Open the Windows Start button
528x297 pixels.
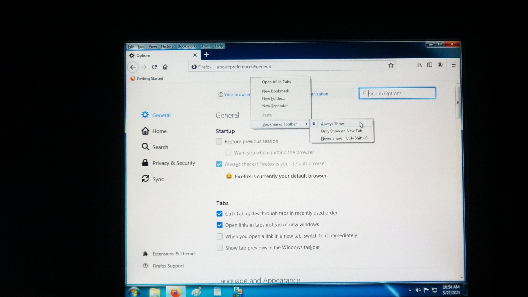tap(134, 292)
